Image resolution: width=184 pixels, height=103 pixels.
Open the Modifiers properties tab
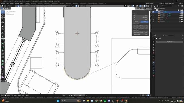click(x=154, y=63)
